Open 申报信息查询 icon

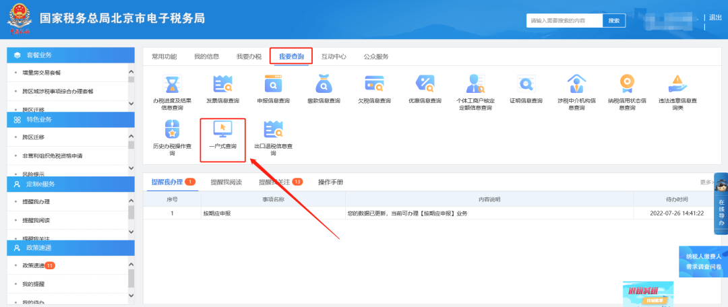click(x=273, y=85)
